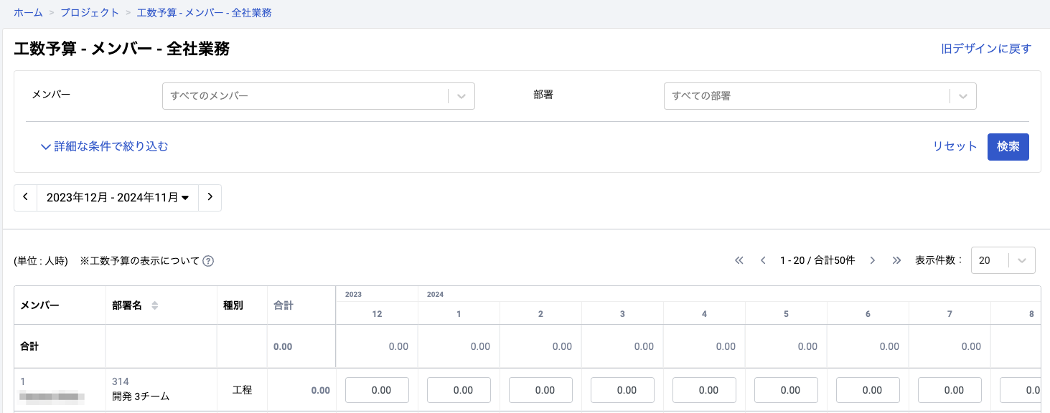This screenshot has height=413, width=1050.
Task: Go to next period with right arrow
Action: click(x=210, y=198)
